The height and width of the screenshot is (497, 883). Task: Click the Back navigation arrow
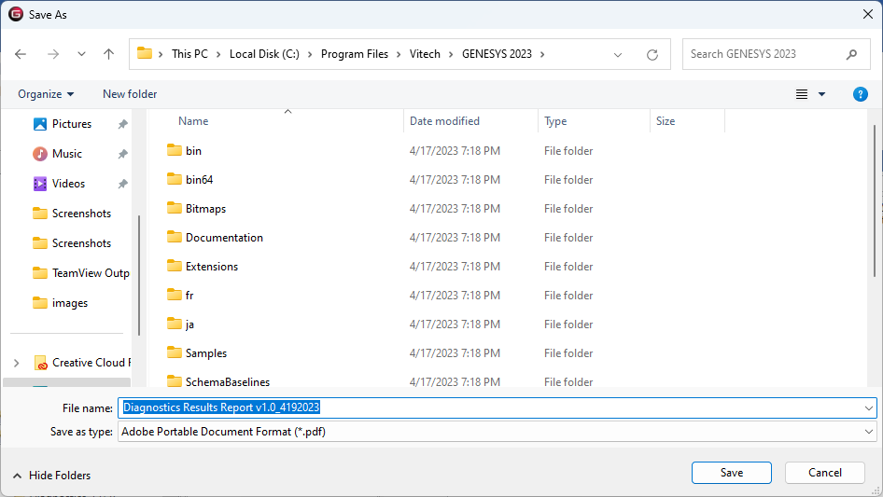point(21,54)
